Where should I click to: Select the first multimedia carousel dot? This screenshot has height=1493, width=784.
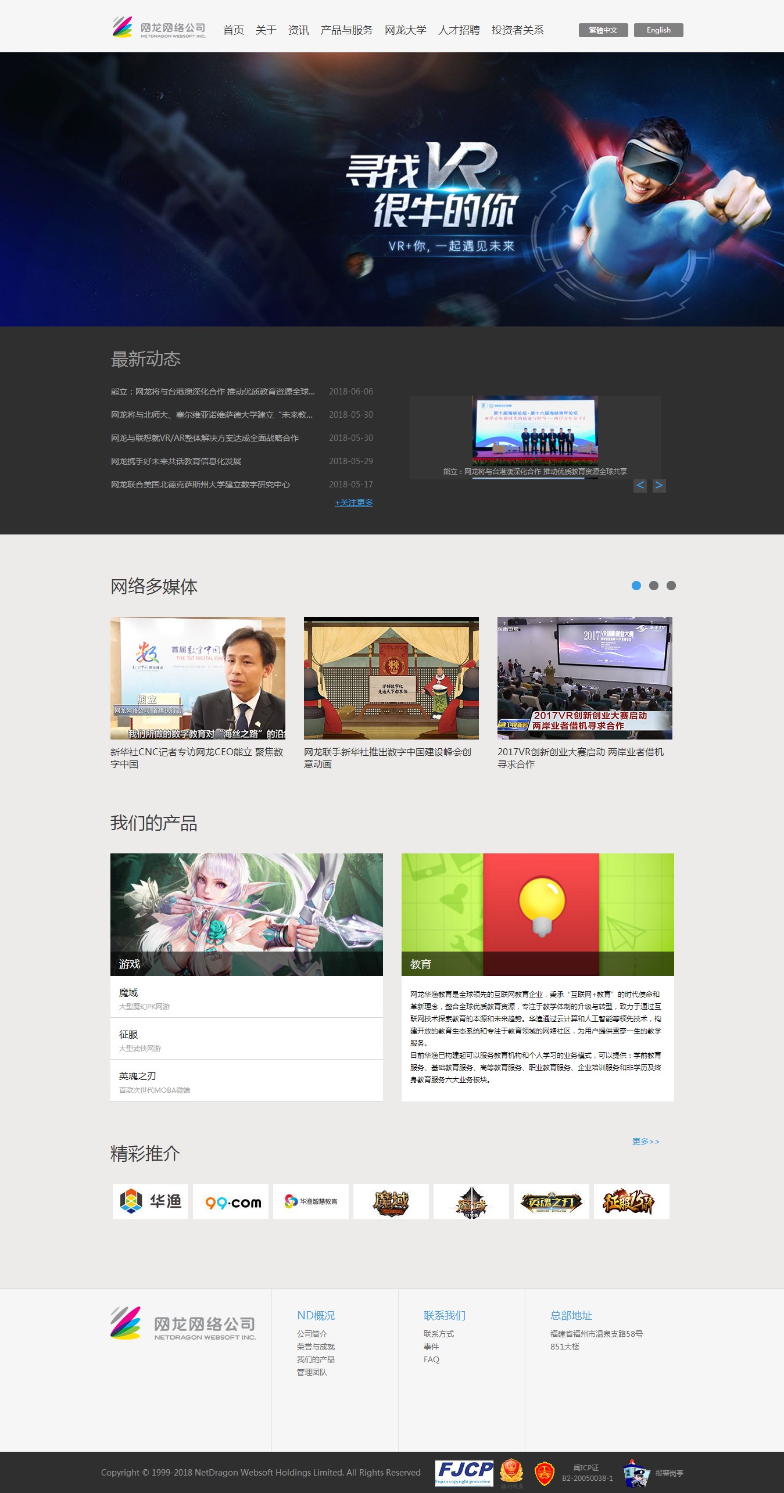[x=636, y=586]
